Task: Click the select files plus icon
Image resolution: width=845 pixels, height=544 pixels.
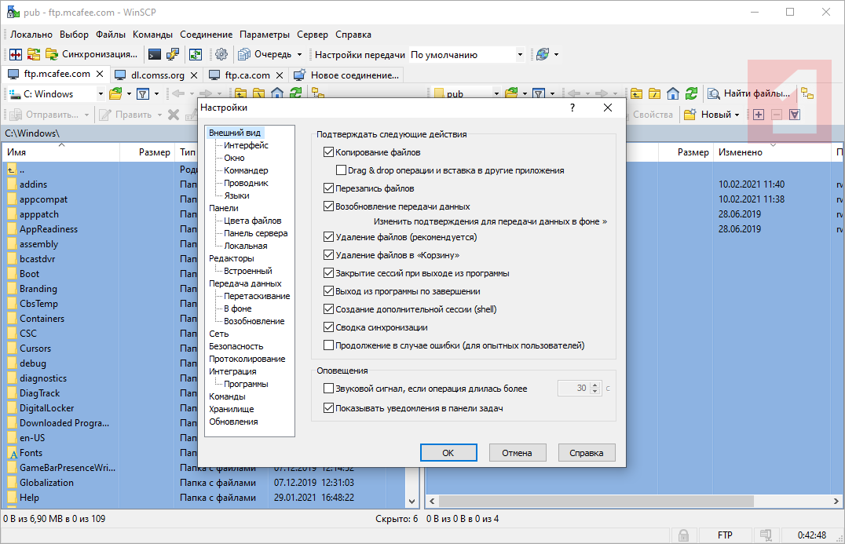Action: click(759, 114)
